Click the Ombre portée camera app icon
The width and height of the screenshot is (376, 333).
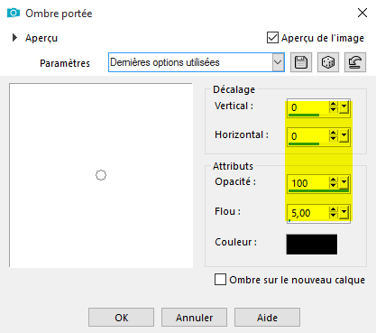point(14,13)
